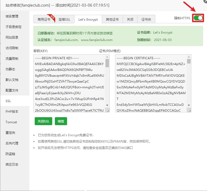Click the BEGIN PRIVATE KEY line
The width and height of the screenshot is (207, 191).
coord(57,58)
